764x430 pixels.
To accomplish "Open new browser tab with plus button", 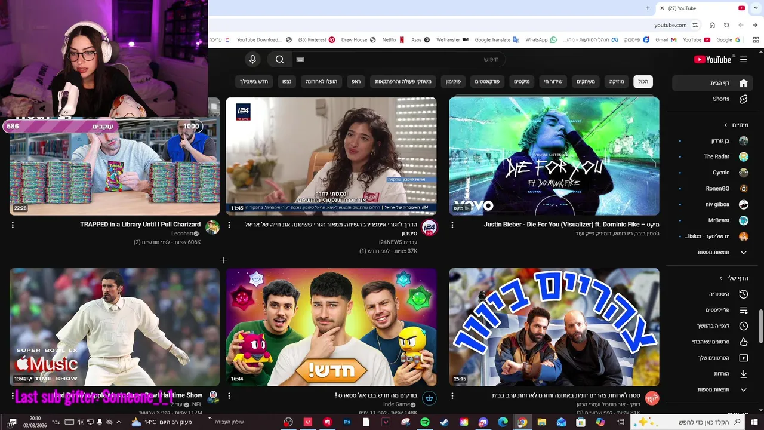I will click(648, 8).
